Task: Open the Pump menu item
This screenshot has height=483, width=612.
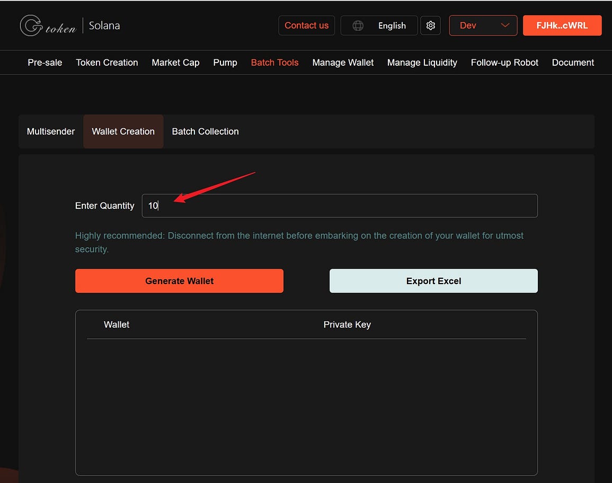Action: (x=225, y=63)
